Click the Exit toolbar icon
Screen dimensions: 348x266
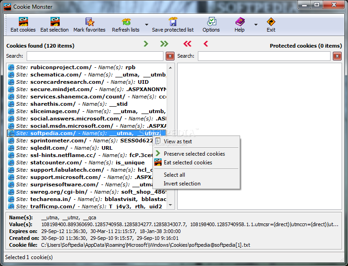point(271,22)
